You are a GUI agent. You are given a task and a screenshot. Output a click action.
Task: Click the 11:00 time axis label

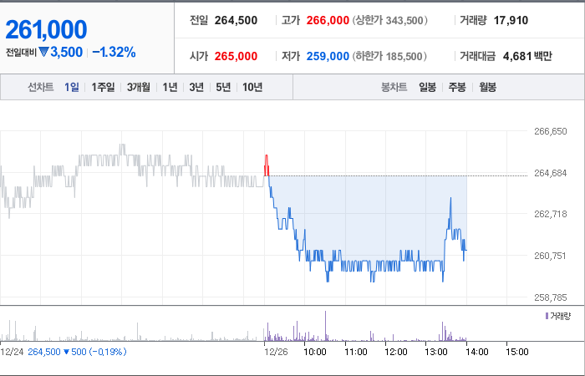tap(355, 352)
